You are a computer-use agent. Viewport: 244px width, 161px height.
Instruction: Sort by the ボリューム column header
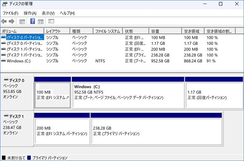click(x=22, y=31)
